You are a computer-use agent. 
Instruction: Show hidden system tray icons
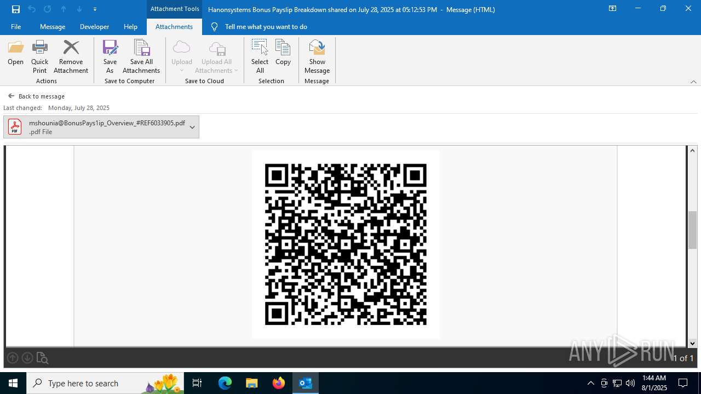pos(590,383)
